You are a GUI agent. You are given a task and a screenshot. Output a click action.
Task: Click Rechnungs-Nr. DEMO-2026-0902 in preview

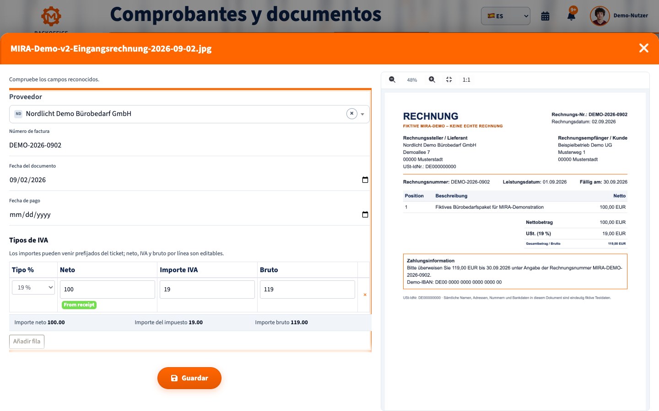point(589,115)
